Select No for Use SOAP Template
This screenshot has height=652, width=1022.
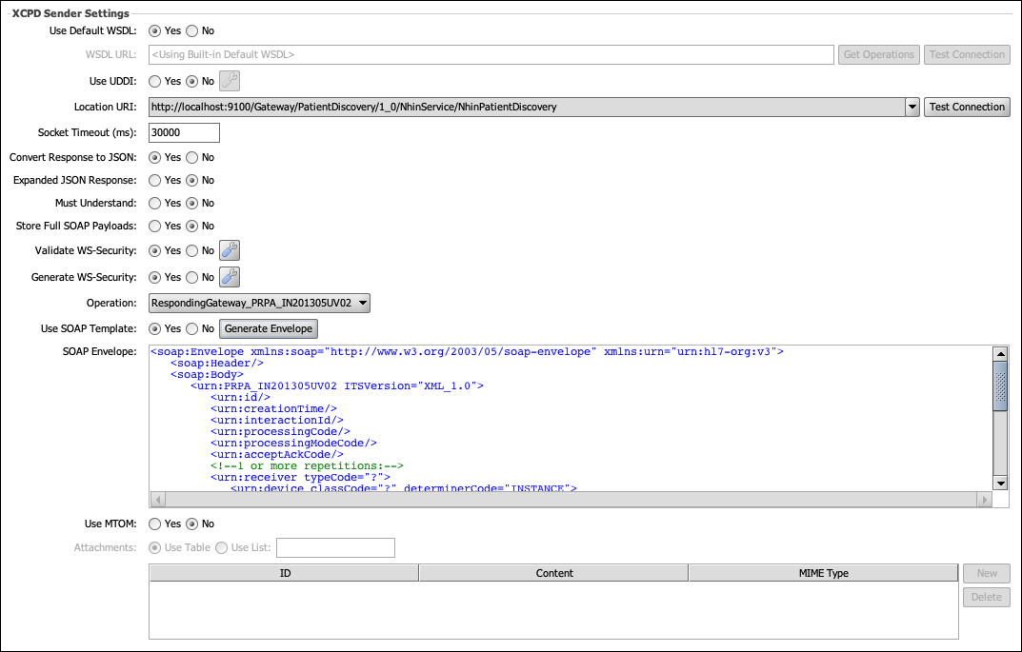coord(191,329)
